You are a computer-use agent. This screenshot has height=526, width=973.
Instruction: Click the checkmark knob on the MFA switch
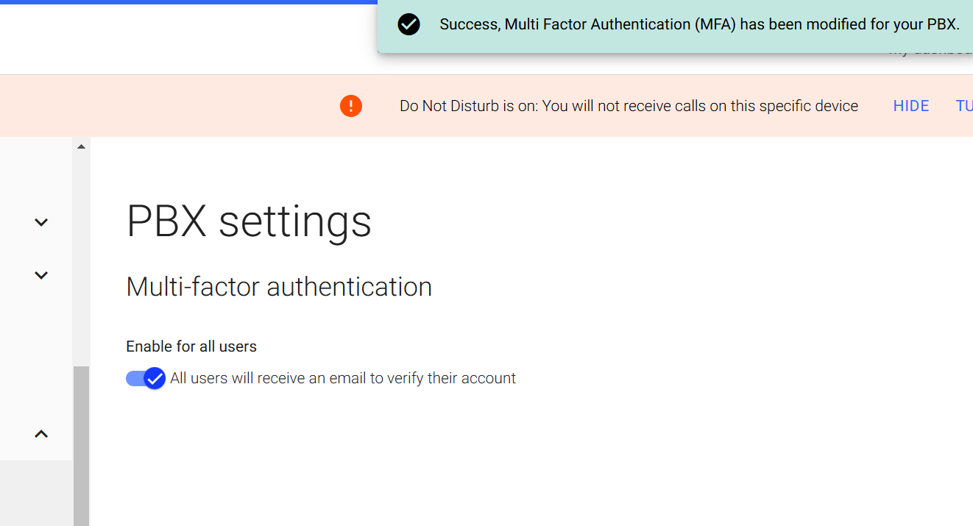[x=155, y=378]
